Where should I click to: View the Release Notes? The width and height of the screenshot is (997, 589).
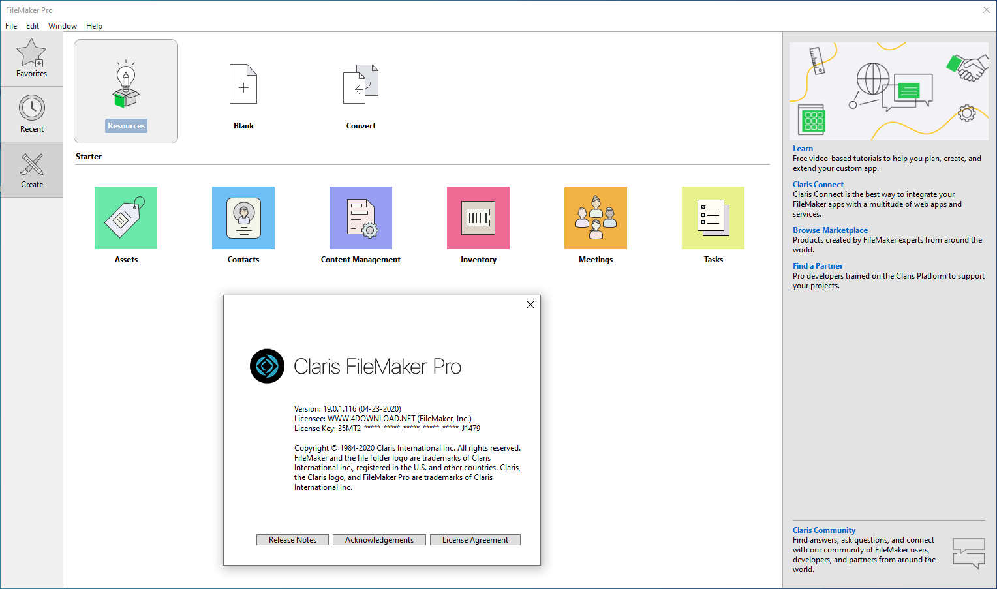click(292, 539)
